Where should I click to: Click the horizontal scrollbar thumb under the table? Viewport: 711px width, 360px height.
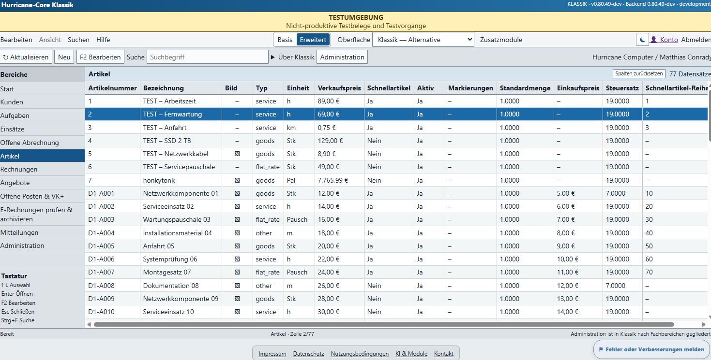pos(384,324)
